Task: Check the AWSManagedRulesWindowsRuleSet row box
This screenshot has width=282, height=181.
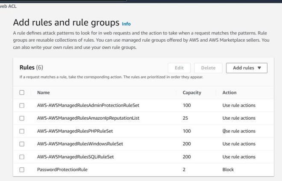Action: tap(22, 144)
